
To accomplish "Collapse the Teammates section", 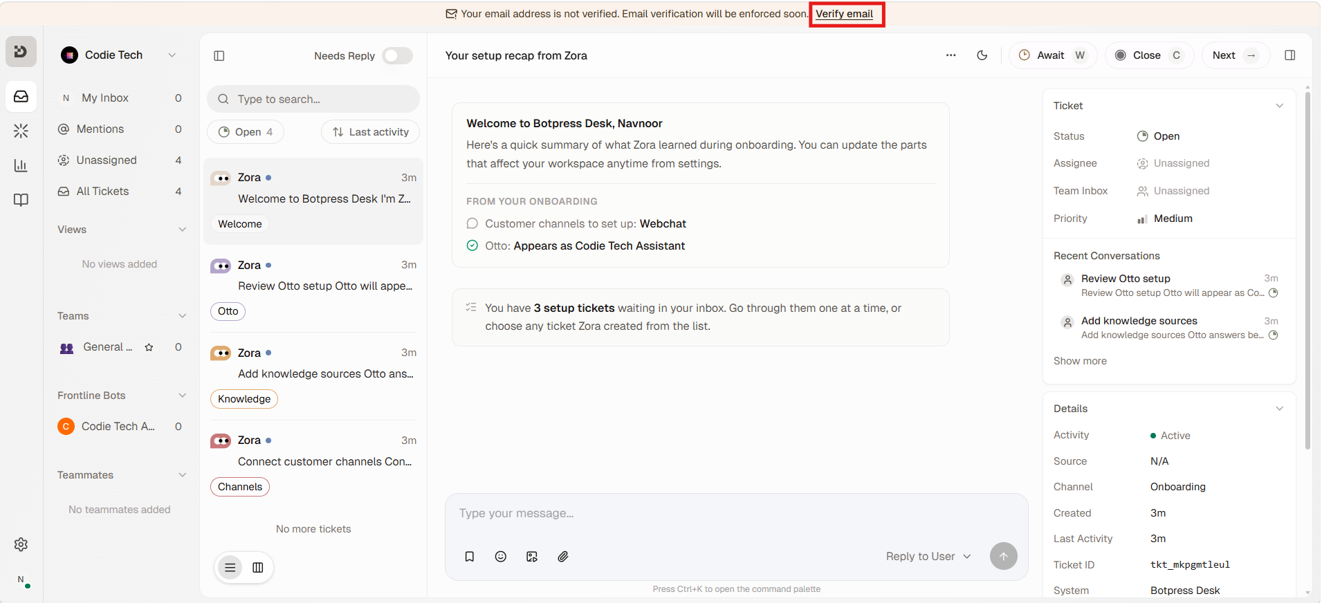I will [x=183, y=475].
